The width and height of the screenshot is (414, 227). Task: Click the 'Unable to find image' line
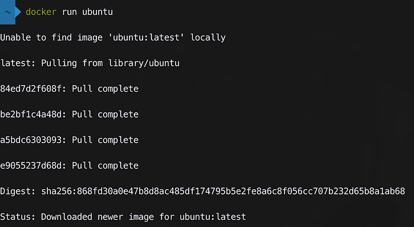(x=113, y=37)
